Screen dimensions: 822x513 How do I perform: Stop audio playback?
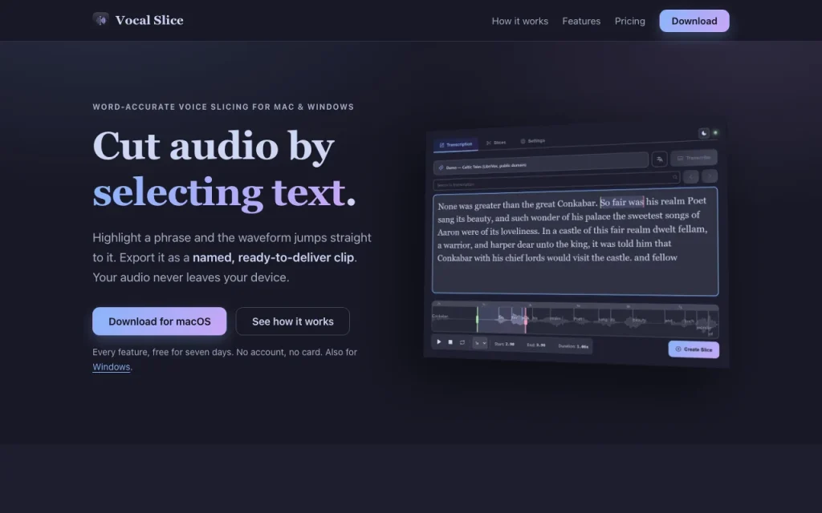pyautogui.click(x=450, y=342)
